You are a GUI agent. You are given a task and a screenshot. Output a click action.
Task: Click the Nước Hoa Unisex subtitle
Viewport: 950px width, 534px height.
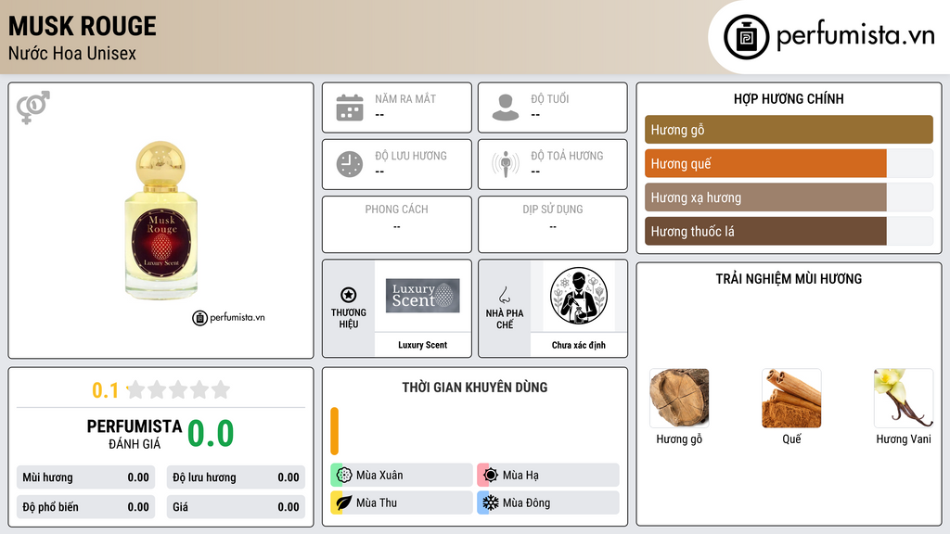point(72,54)
